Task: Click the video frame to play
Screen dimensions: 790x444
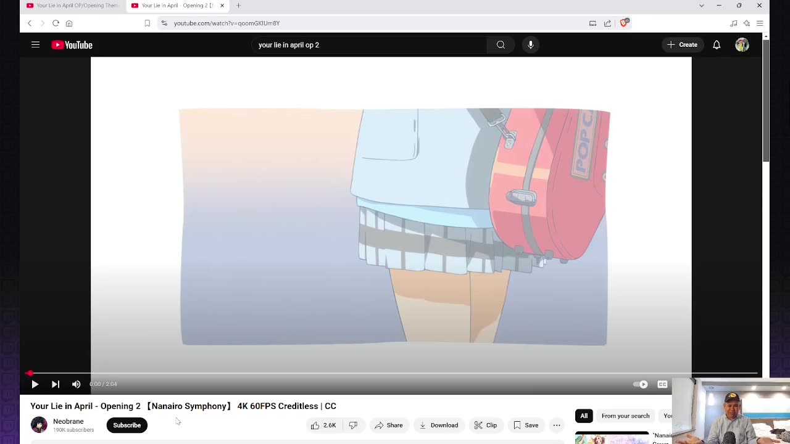Action: [x=391, y=216]
